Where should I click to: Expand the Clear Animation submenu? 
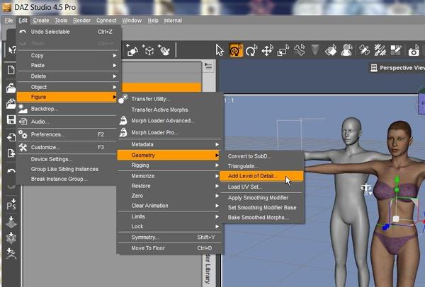(x=169, y=206)
